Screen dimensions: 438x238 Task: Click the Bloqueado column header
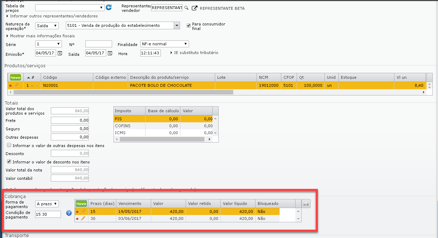[x=275, y=204]
